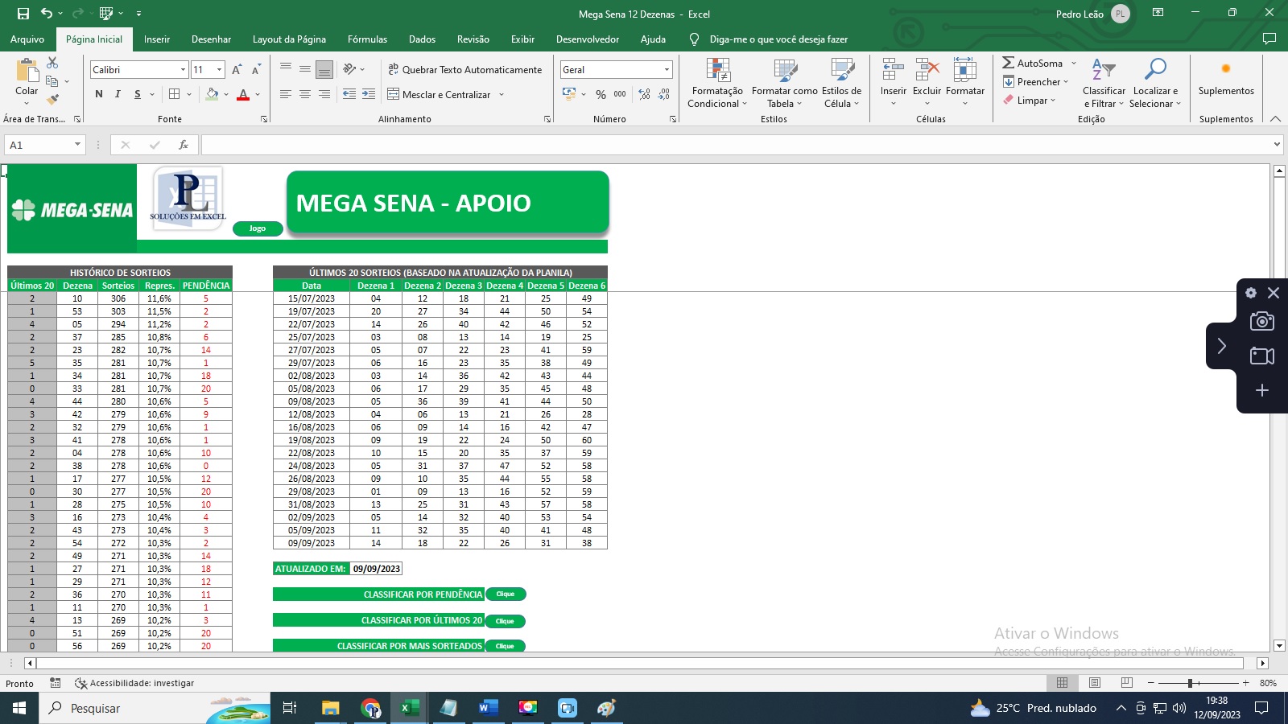The width and height of the screenshot is (1288, 724).
Task: Click the Formatar como Tabela icon
Action: pyautogui.click(x=785, y=71)
